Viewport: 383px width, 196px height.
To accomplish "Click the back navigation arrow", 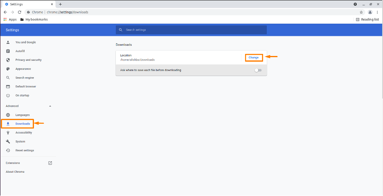I will (x=5, y=12).
